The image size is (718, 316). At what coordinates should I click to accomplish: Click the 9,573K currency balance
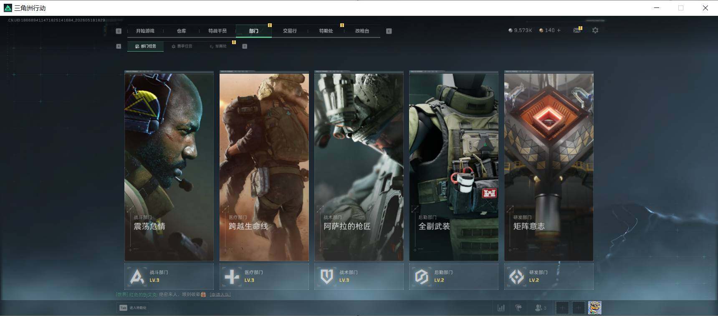(523, 30)
